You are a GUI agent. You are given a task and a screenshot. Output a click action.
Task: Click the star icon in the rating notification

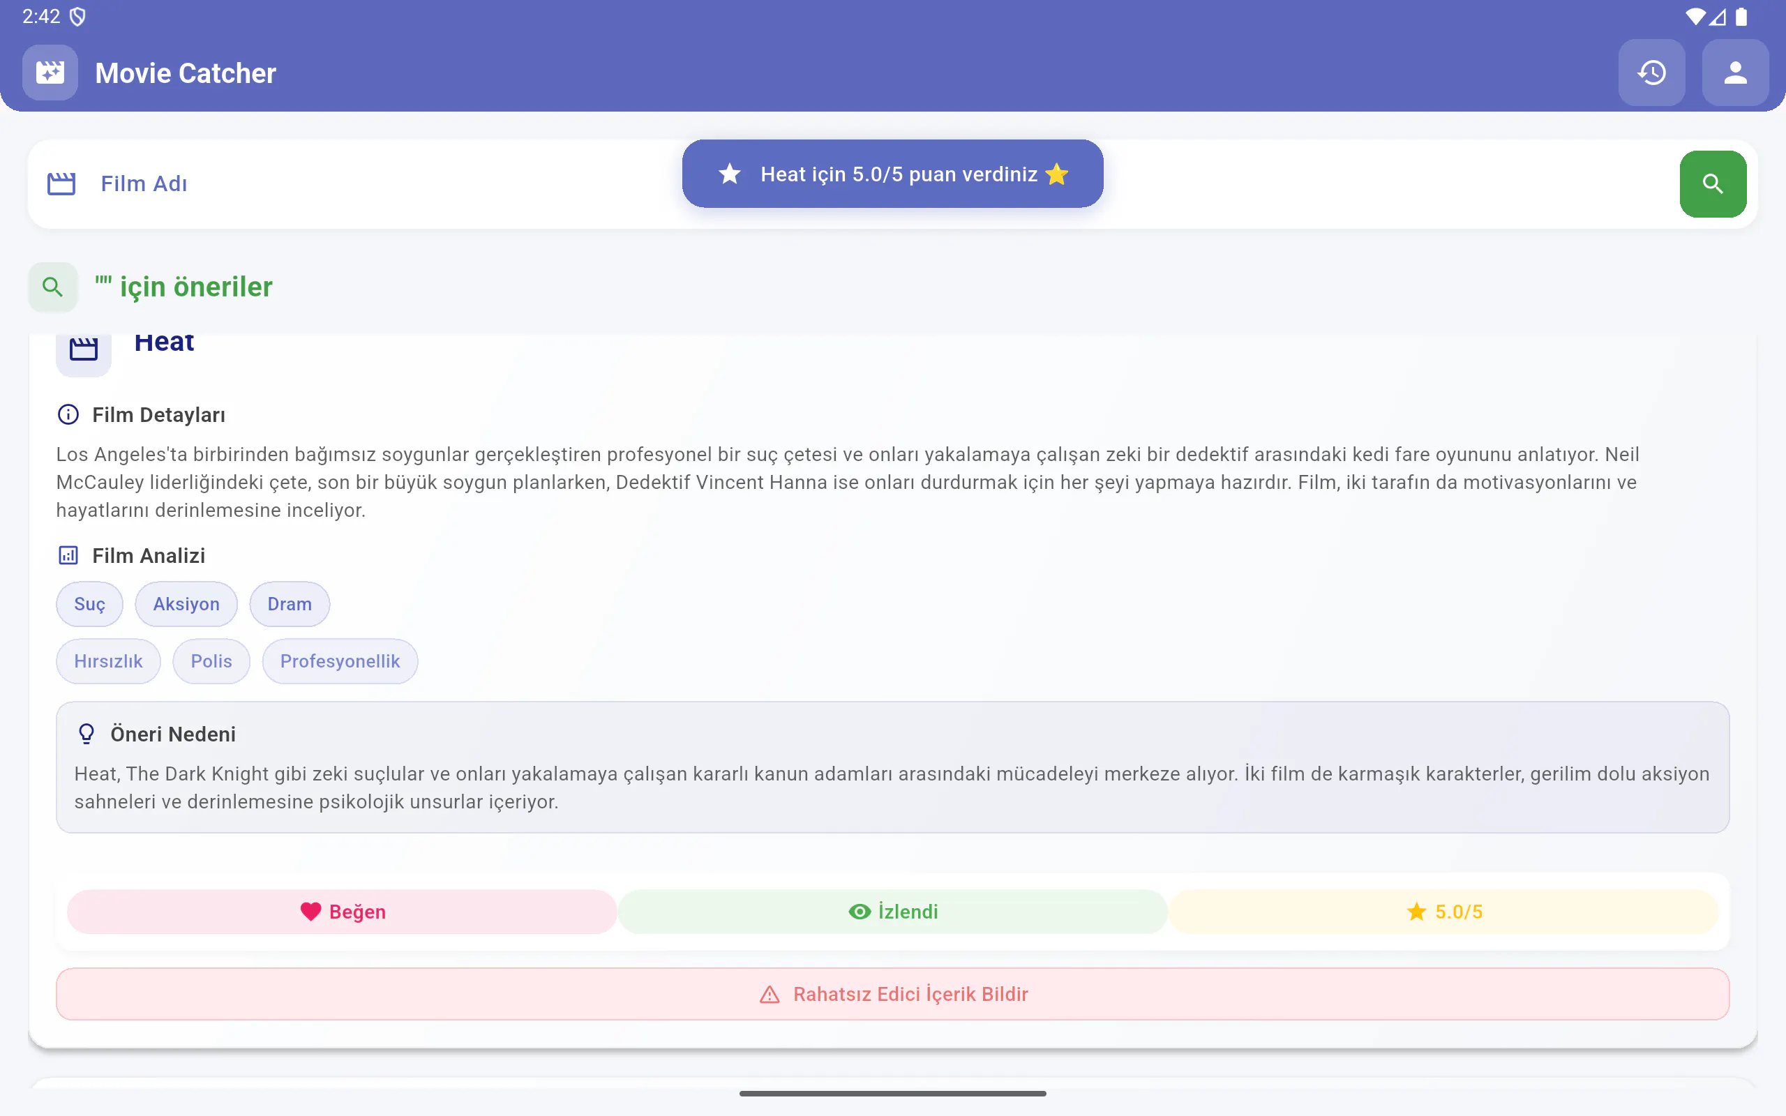point(730,174)
